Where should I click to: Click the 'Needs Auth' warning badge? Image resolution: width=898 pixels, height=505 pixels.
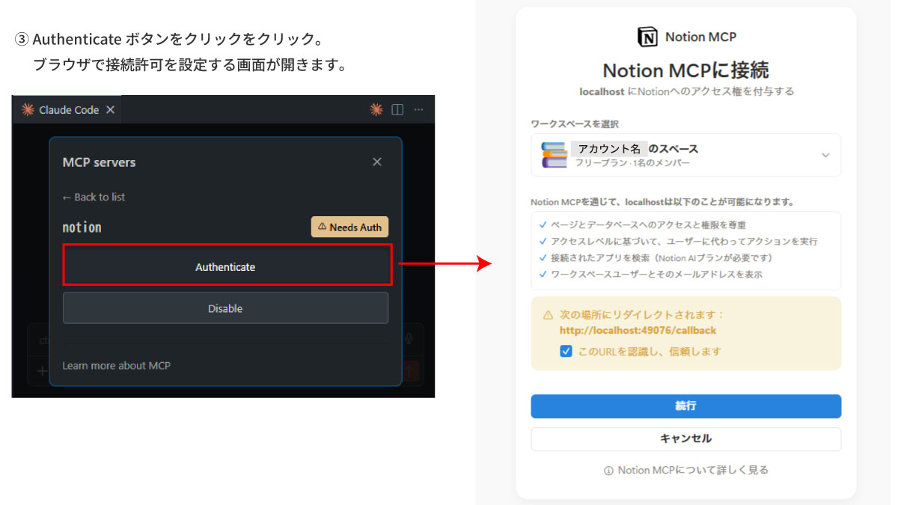point(349,227)
